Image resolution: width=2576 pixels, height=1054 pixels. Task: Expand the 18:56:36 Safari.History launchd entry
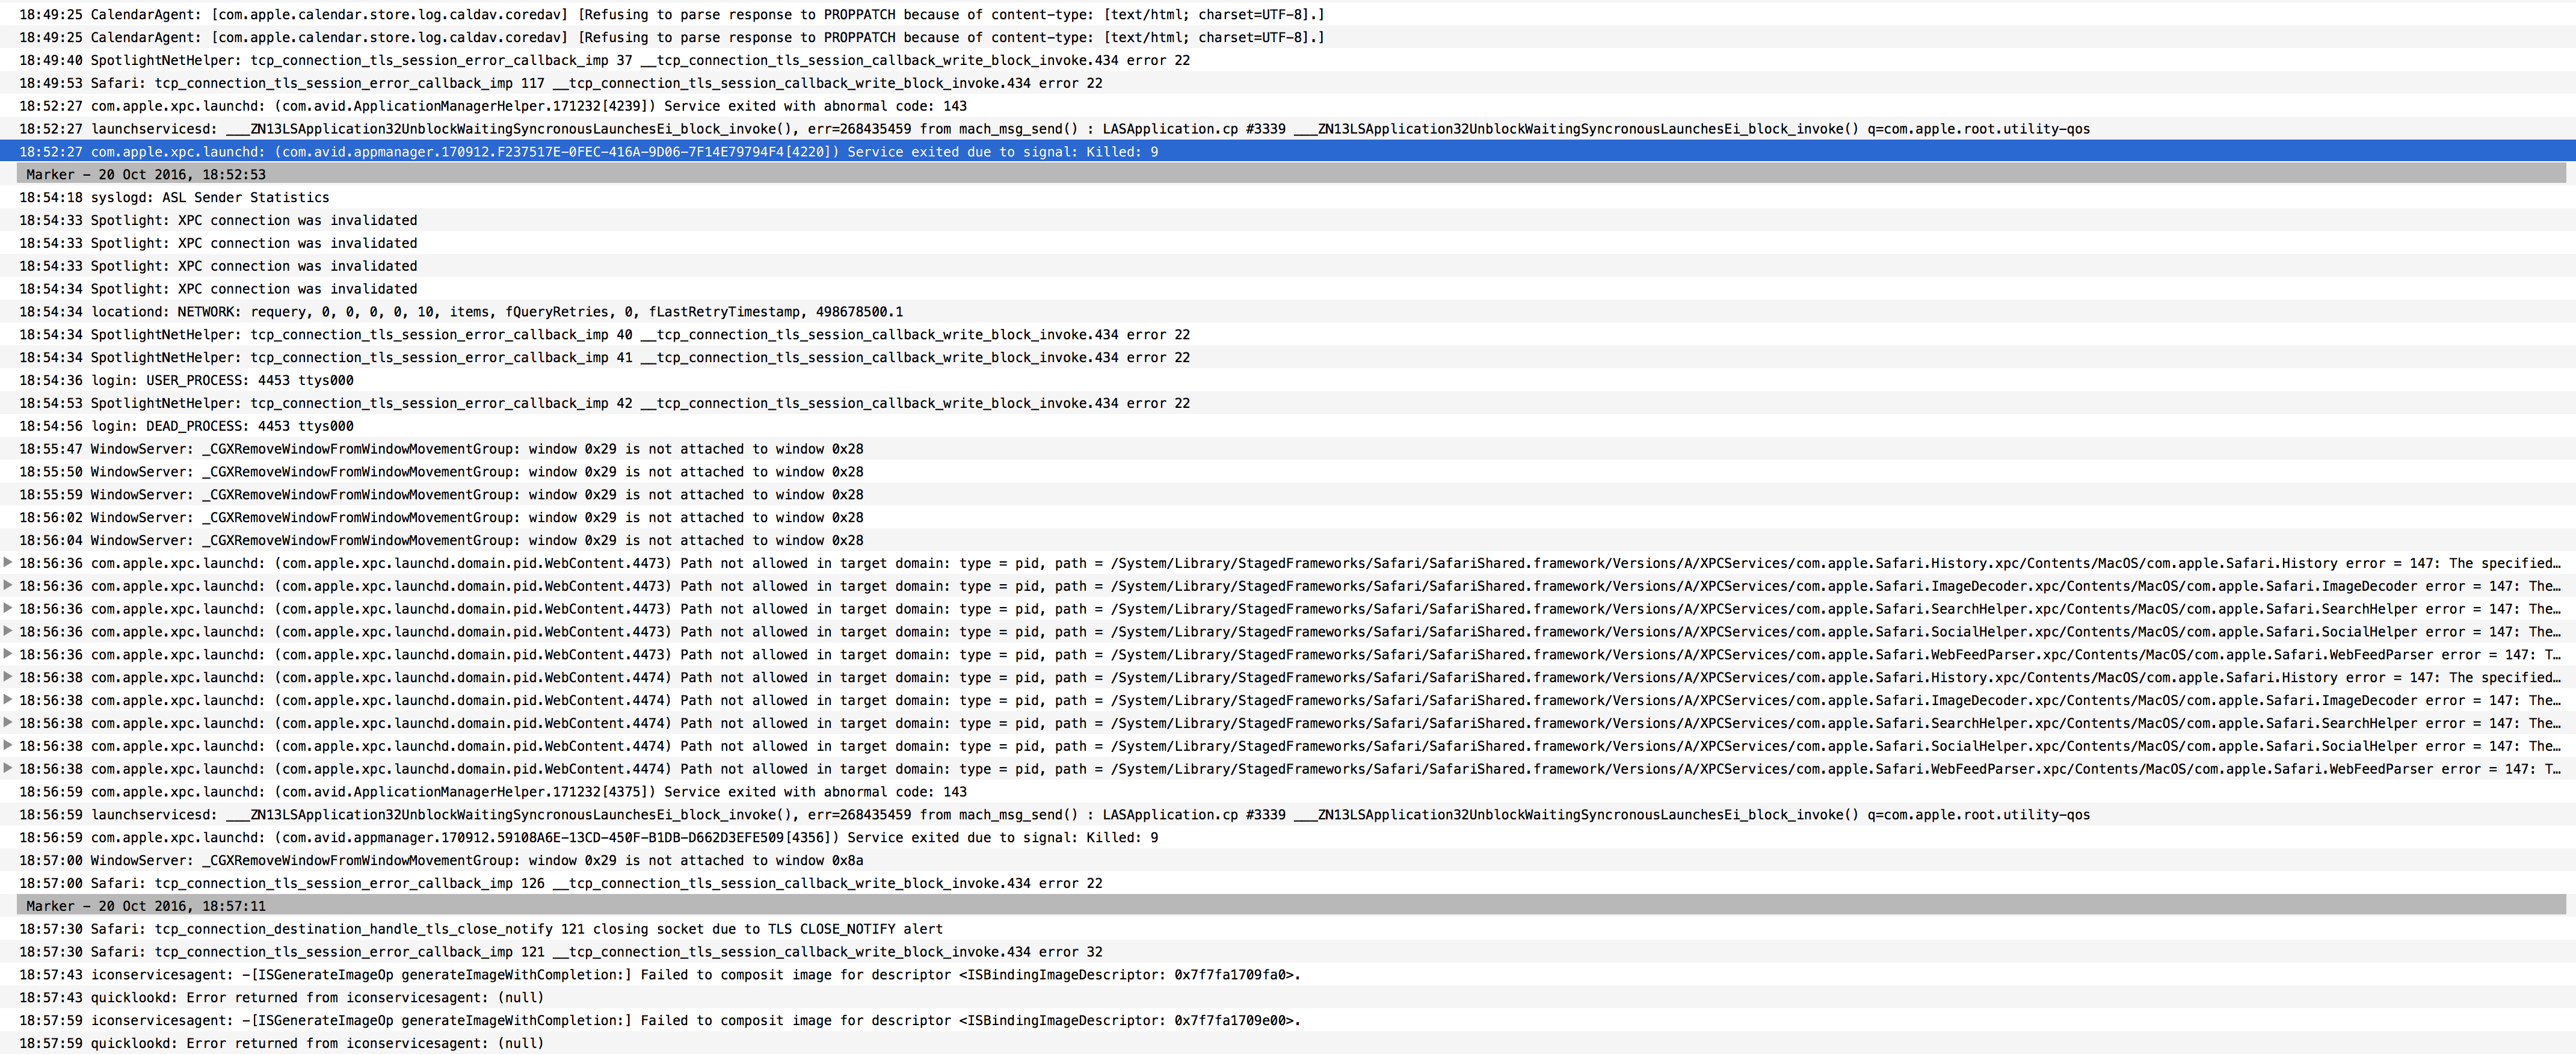click(x=8, y=563)
